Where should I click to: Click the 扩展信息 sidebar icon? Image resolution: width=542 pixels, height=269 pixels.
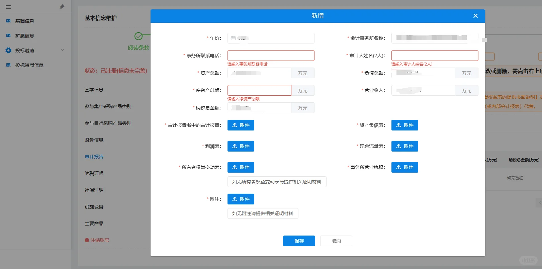8,35
